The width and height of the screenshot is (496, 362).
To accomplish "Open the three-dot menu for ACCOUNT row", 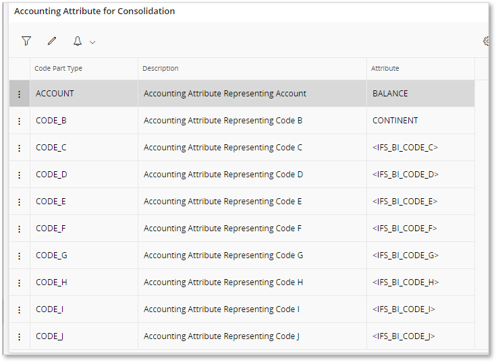I will pyautogui.click(x=20, y=94).
